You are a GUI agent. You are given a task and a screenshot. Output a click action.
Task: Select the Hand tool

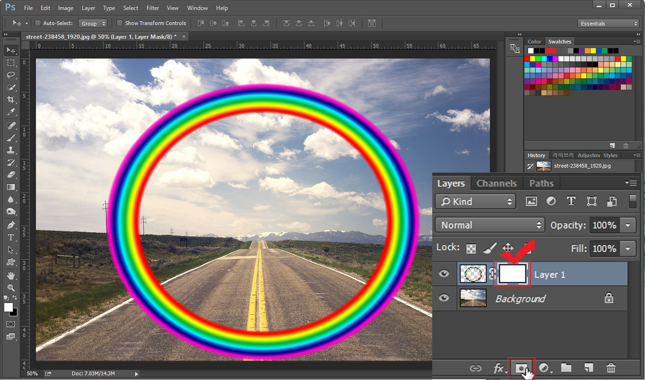11,276
